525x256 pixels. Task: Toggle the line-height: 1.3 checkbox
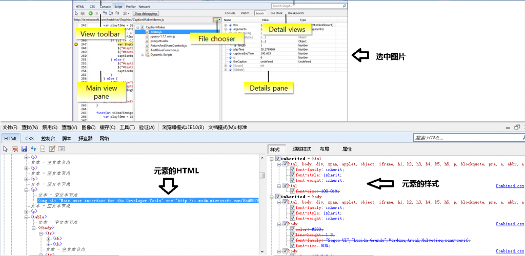click(293, 234)
